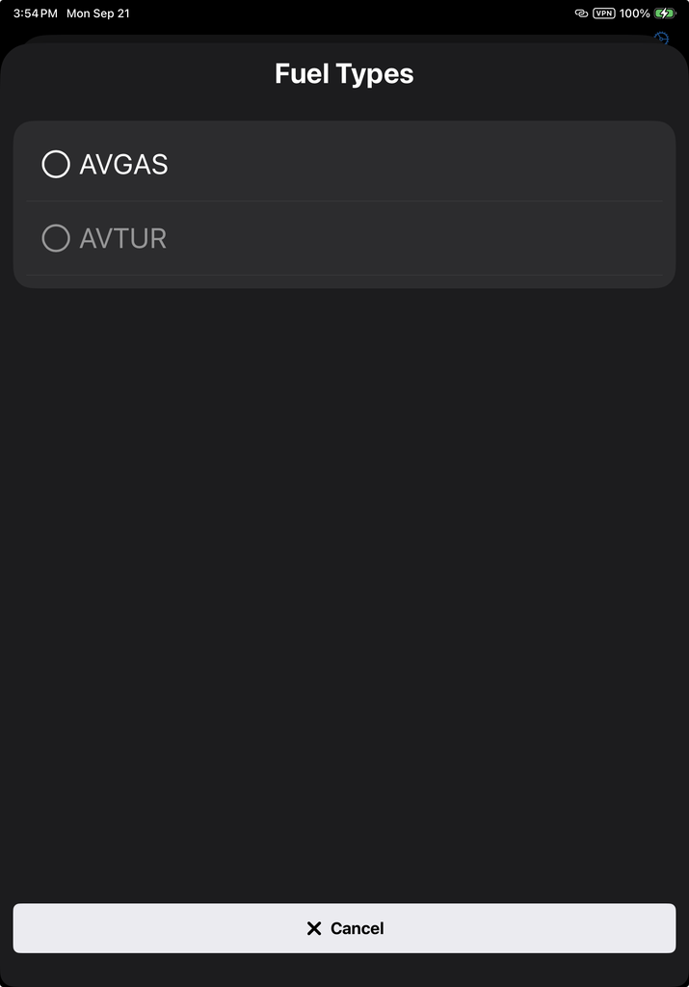The image size is (689, 987).
Task: Click the Cancel button
Action: coord(344,928)
